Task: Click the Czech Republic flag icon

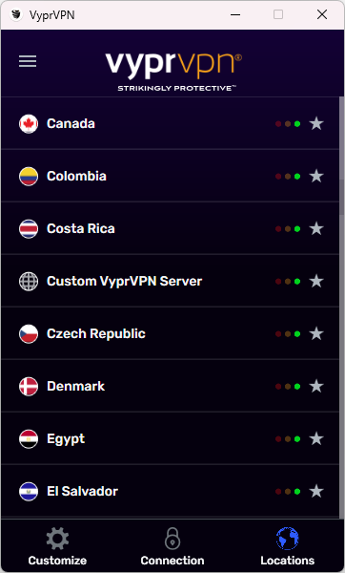Action: pyautogui.click(x=29, y=333)
